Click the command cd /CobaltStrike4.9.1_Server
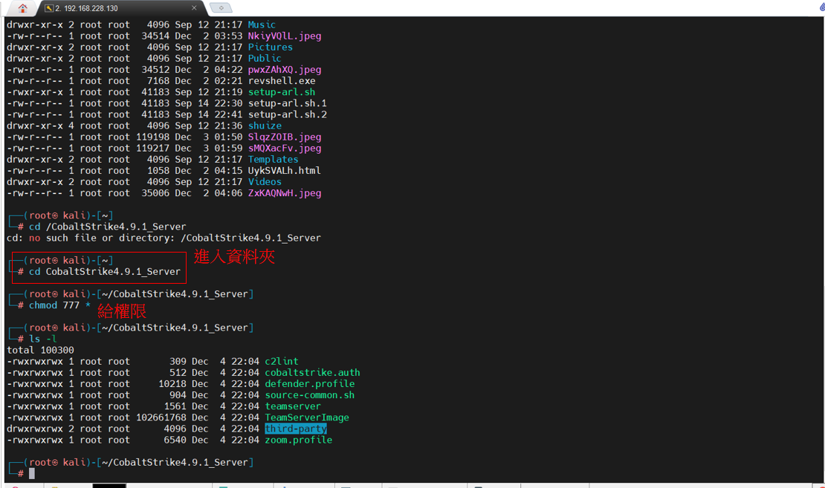The image size is (825, 488). point(107,227)
